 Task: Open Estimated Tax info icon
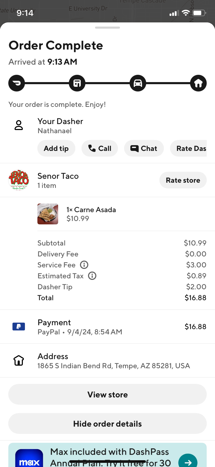pyautogui.click(x=92, y=276)
